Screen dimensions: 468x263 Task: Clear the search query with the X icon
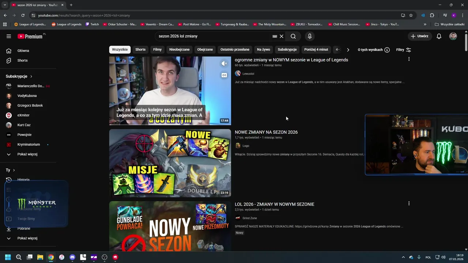[282, 36]
